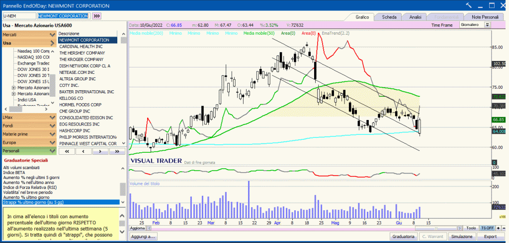Open the Analisi tab
This screenshot has width=509, height=243.
pyautogui.click(x=415, y=17)
